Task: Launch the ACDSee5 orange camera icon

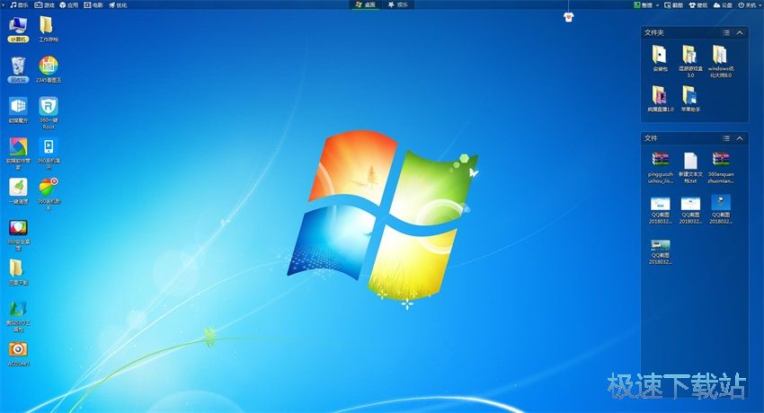Action: (x=18, y=353)
